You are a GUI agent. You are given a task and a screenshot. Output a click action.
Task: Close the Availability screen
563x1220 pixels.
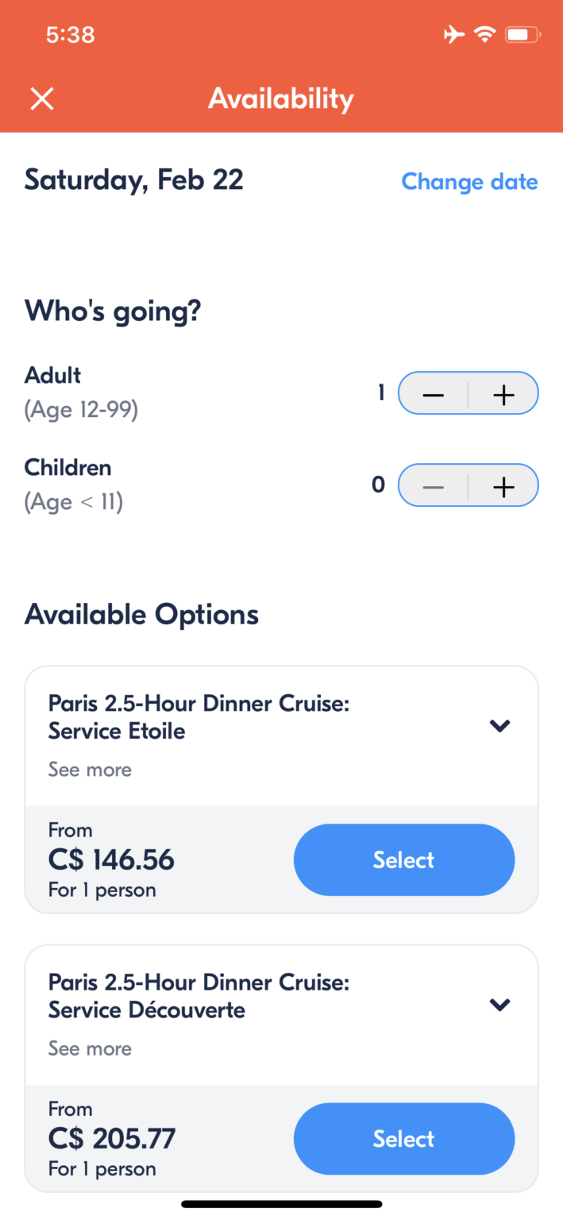point(41,98)
